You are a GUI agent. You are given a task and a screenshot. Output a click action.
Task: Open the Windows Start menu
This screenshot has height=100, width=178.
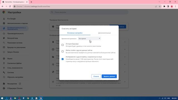pyautogui.click(x=2, y=98)
